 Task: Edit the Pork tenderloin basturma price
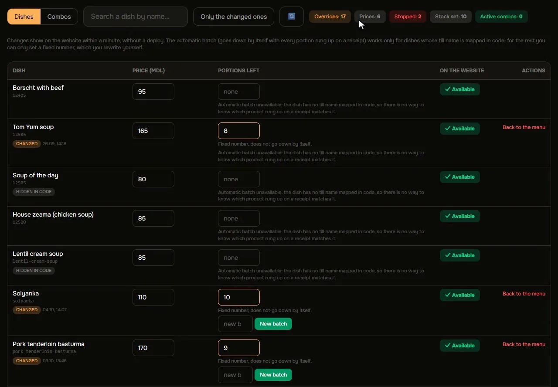click(x=153, y=348)
